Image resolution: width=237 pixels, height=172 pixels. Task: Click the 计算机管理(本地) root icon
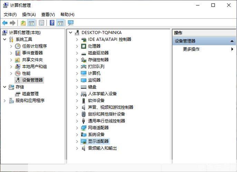tap(5, 32)
